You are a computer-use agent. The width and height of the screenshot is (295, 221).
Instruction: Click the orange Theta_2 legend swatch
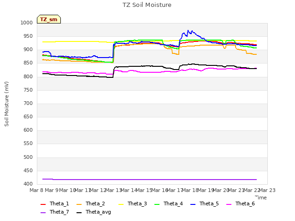[79, 204]
